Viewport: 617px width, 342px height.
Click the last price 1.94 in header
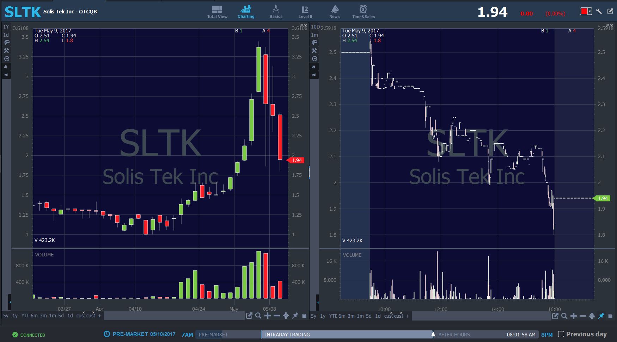pyautogui.click(x=492, y=12)
